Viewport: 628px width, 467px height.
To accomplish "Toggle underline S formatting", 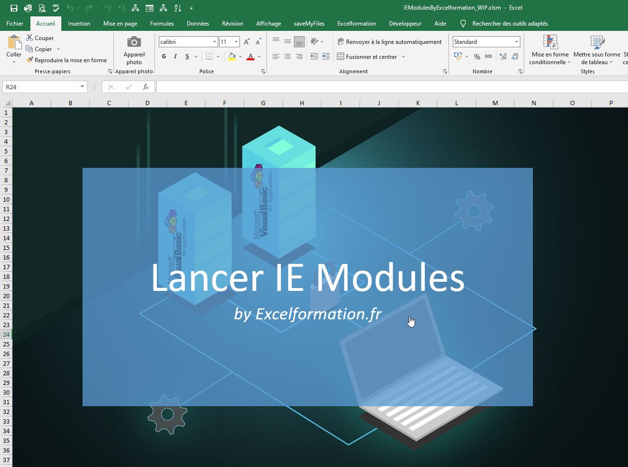I will click(x=187, y=56).
